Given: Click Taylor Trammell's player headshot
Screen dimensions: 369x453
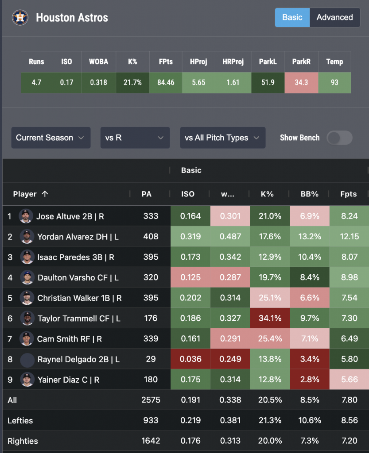Looking at the screenshot, I should coord(27,319).
